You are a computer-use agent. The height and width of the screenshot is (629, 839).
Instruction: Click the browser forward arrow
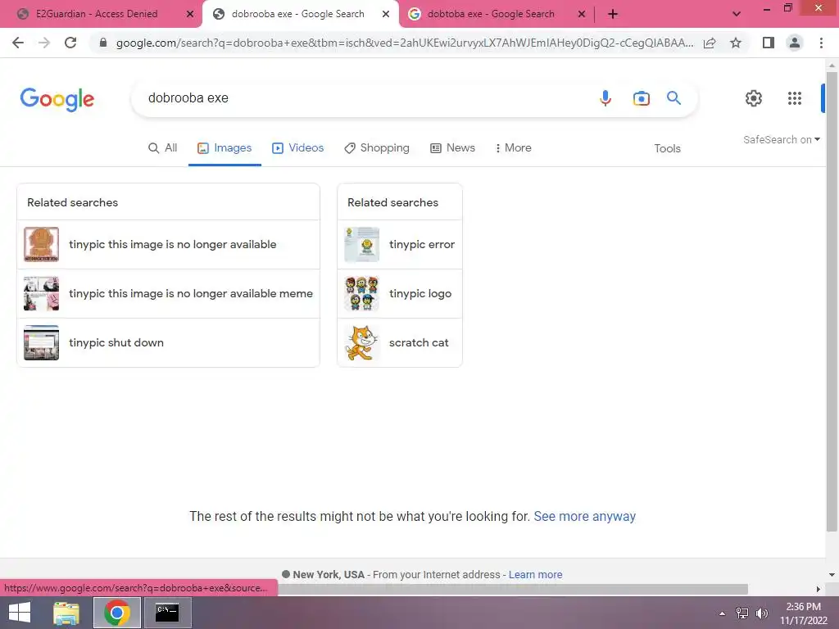pos(44,43)
